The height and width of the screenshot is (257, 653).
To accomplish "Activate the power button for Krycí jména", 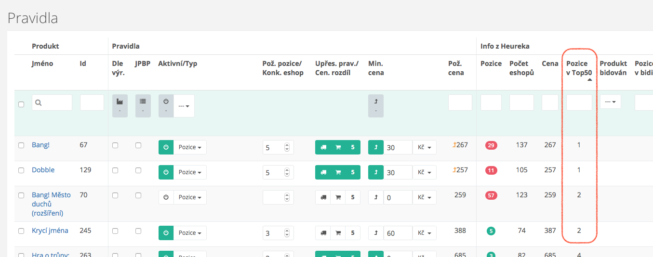I will pyautogui.click(x=166, y=233).
